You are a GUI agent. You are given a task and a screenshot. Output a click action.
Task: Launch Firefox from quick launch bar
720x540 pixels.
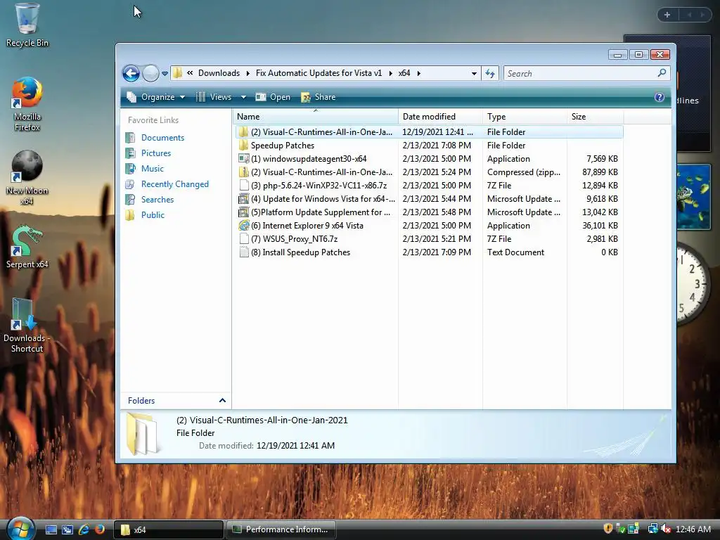99,529
